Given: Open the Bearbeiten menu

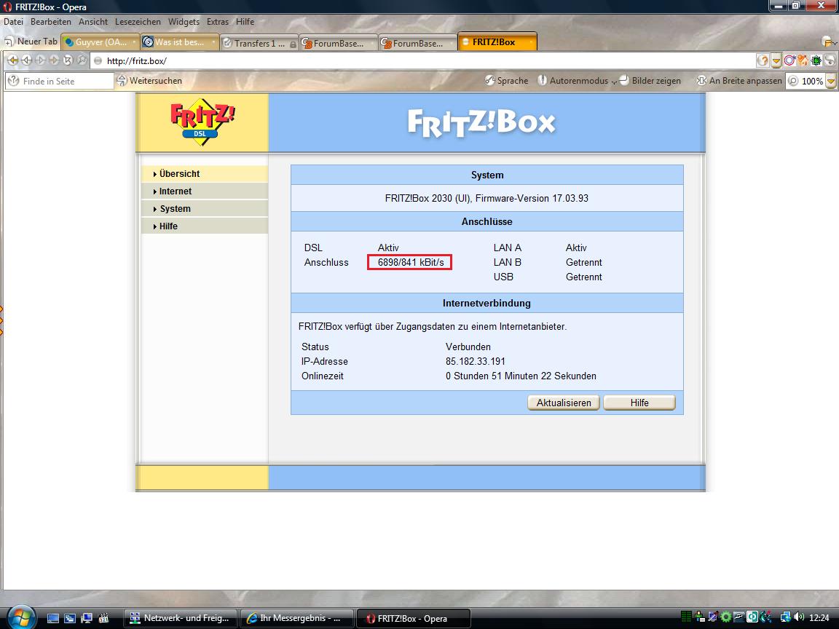Looking at the screenshot, I should (x=51, y=22).
